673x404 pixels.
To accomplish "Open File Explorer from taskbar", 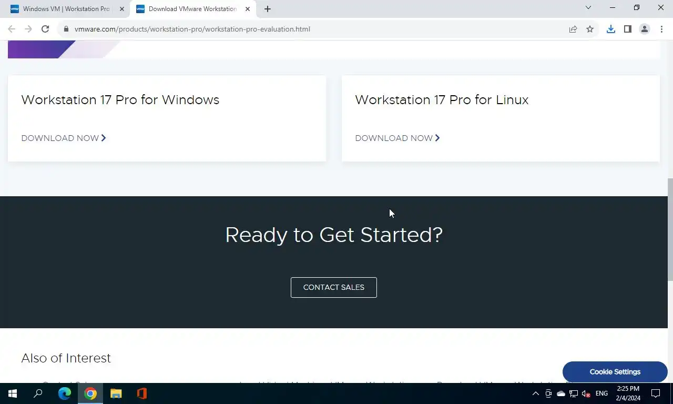I will click(116, 393).
